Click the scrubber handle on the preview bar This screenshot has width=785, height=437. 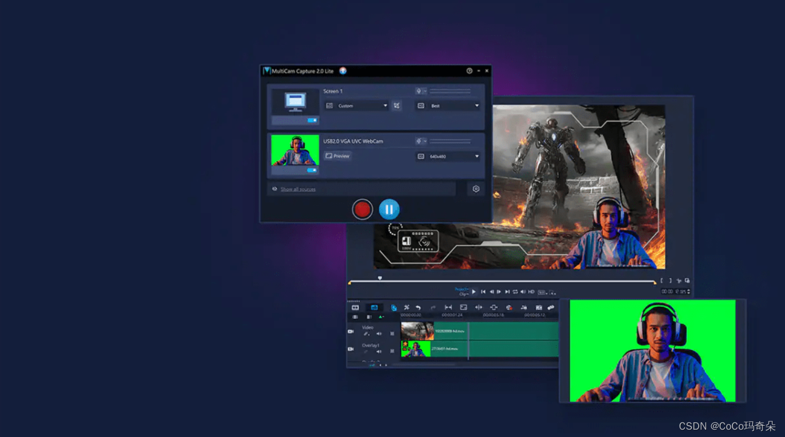point(380,278)
